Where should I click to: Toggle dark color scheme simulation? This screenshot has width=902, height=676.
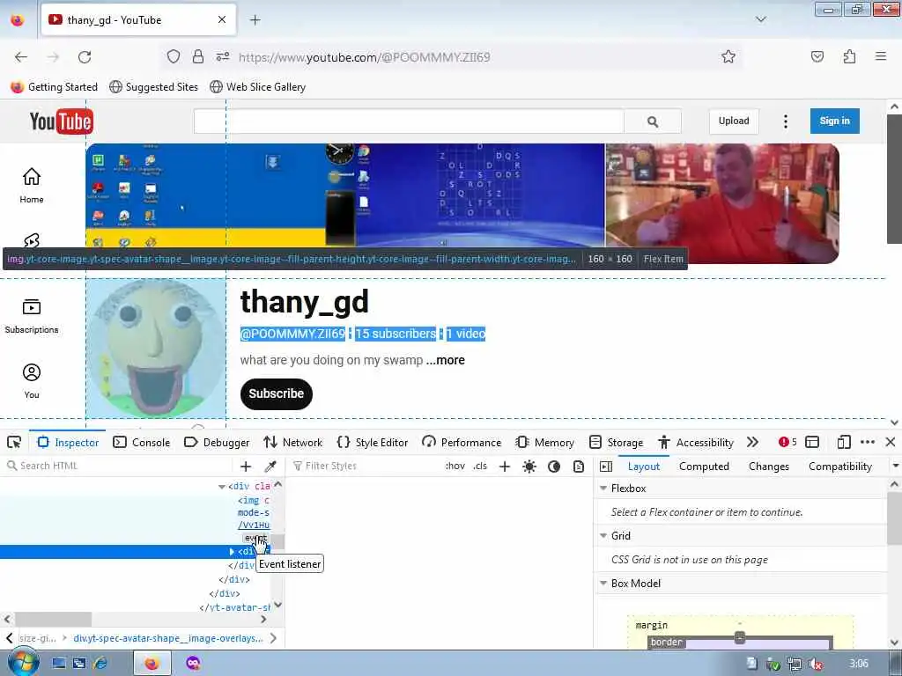click(554, 467)
